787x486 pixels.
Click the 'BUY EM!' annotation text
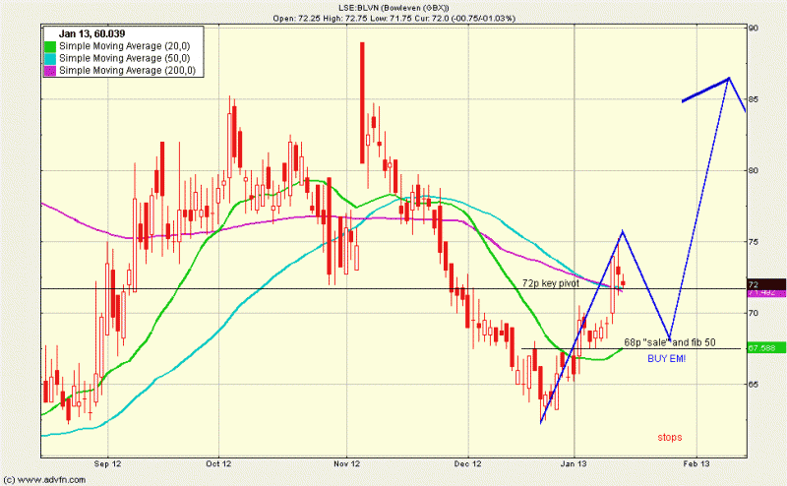(x=666, y=359)
